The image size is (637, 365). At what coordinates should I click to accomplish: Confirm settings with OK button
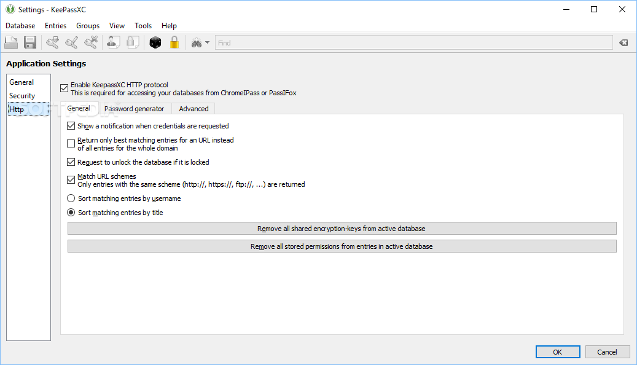(558, 352)
